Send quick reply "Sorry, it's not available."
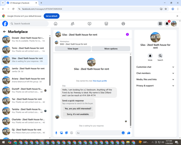181x145 pixels. pos(78,114)
